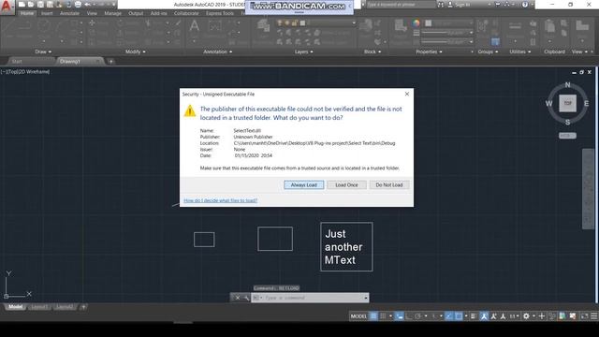599x337 pixels.
Task: Expand the Annotation panel dropdown
Action: coord(217,51)
